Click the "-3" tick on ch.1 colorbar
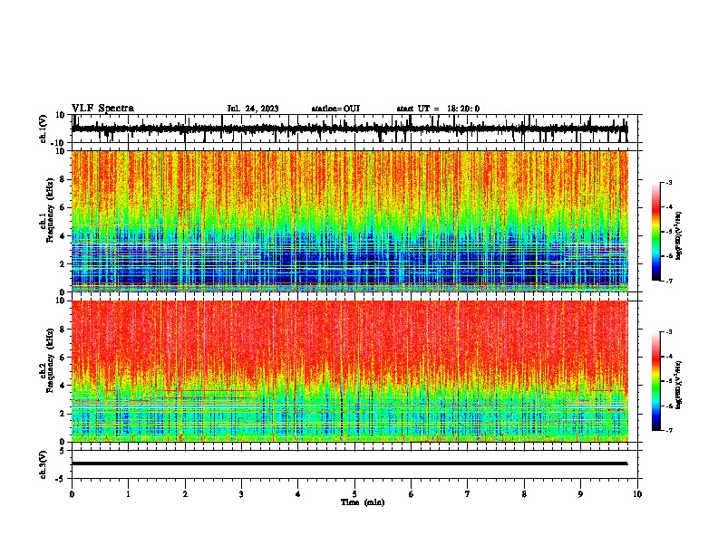 pyautogui.click(x=668, y=183)
